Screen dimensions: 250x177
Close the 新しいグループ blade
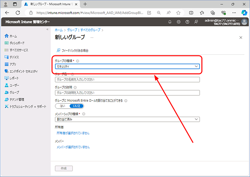[x=241, y=37]
